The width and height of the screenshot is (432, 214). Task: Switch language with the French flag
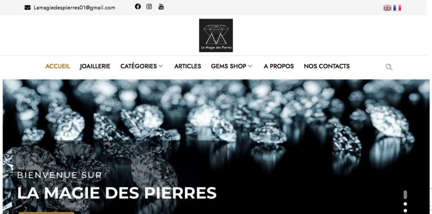397,8
